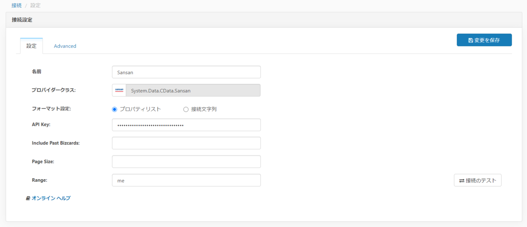Click the プロバイダークラス field
The image size is (527, 227).
(186, 90)
